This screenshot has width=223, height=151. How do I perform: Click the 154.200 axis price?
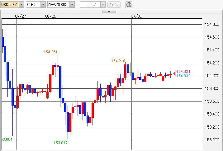[x=212, y=63]
